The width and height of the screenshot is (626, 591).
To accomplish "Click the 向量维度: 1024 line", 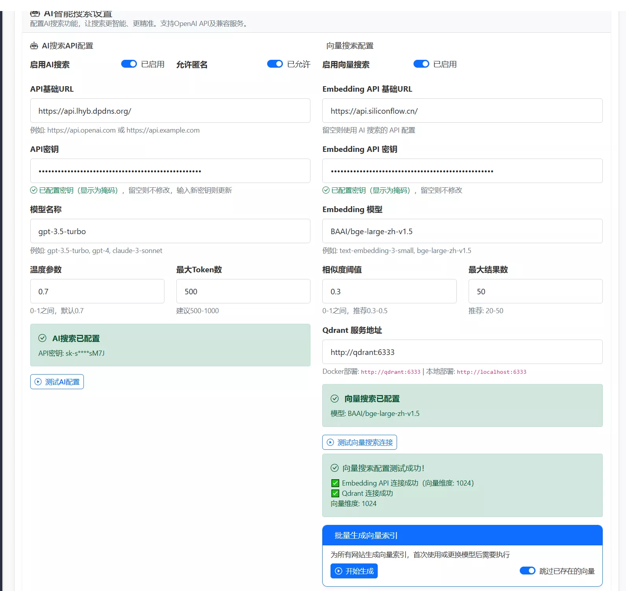I will [353, 503].
